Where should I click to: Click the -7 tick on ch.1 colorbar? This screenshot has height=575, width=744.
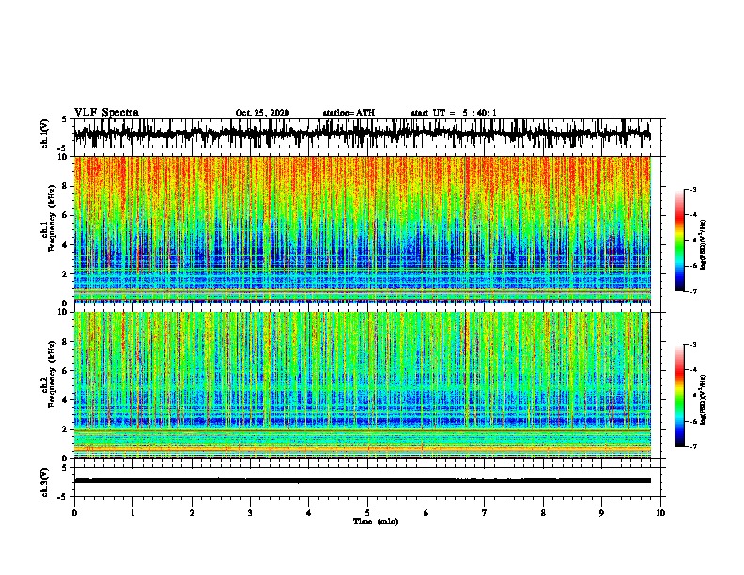pos(693,291)
